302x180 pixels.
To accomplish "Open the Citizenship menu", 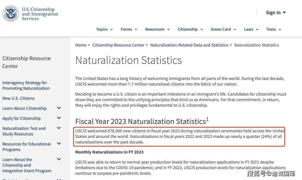I will pyautogui.click(x=190, y=29).
